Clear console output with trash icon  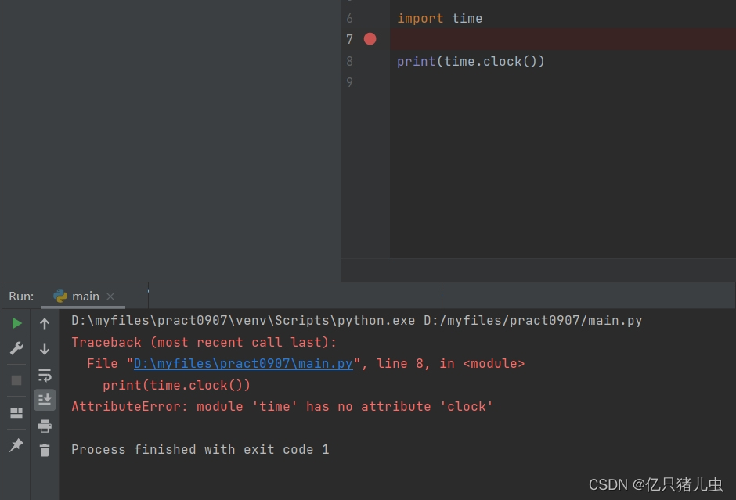pyautogui.click(x=45, y=450)
